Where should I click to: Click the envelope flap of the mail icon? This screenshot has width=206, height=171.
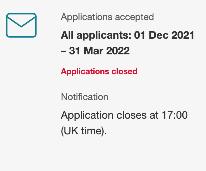tap(21, 21)
